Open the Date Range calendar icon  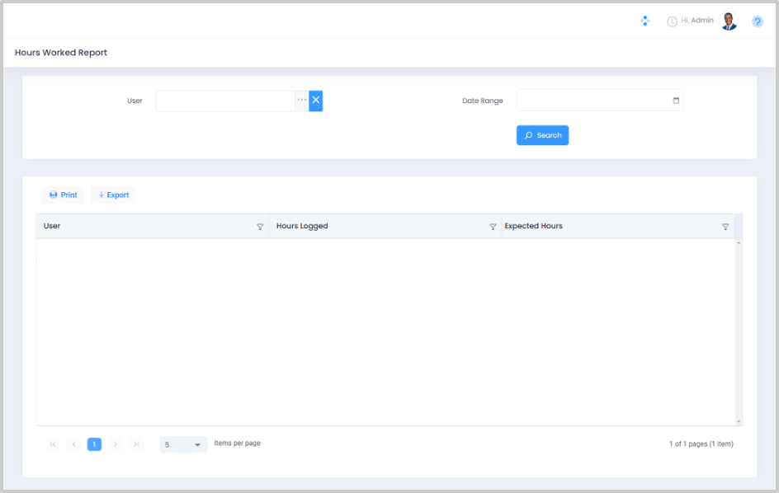pyautogui.click(x=676, y=101)
